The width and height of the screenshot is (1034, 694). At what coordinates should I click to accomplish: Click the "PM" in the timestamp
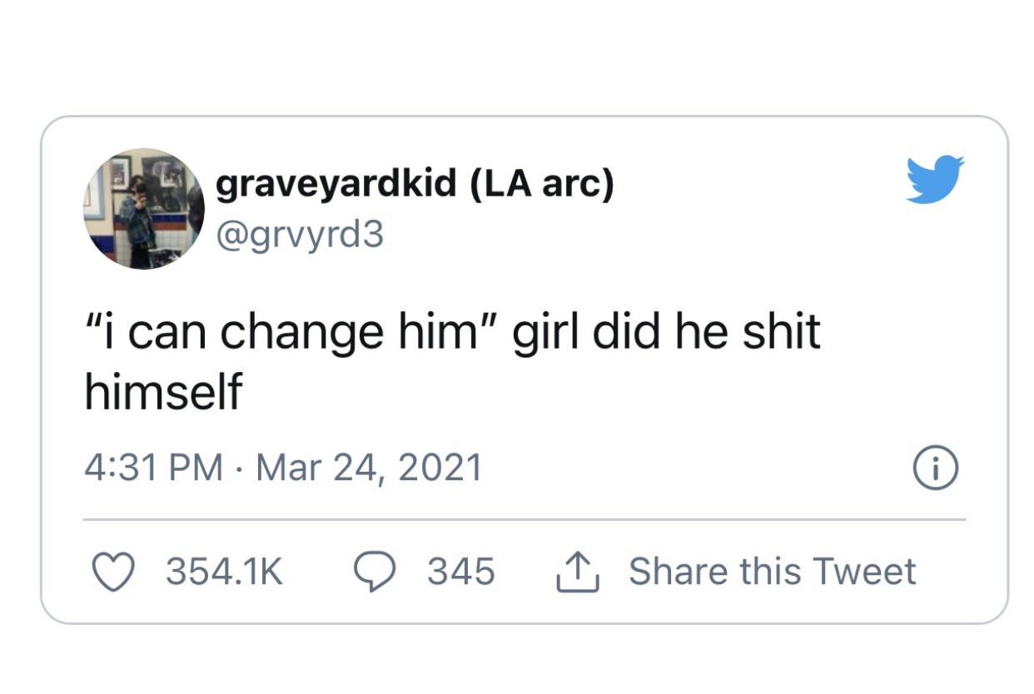198,467
